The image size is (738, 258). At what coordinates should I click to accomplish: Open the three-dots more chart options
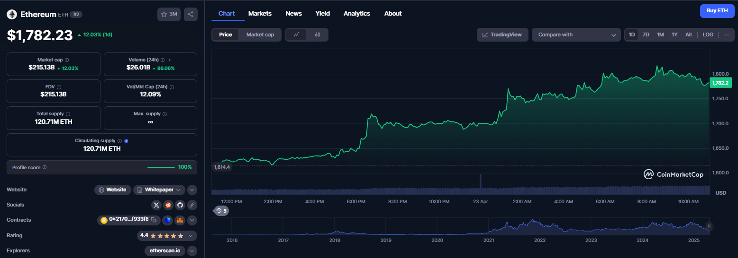coord(727,34)
